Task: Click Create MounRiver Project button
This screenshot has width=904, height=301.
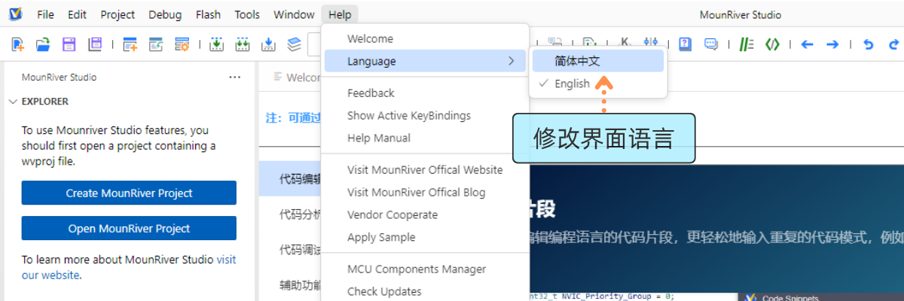Action: pyautogui.click(x=129, y=193)
